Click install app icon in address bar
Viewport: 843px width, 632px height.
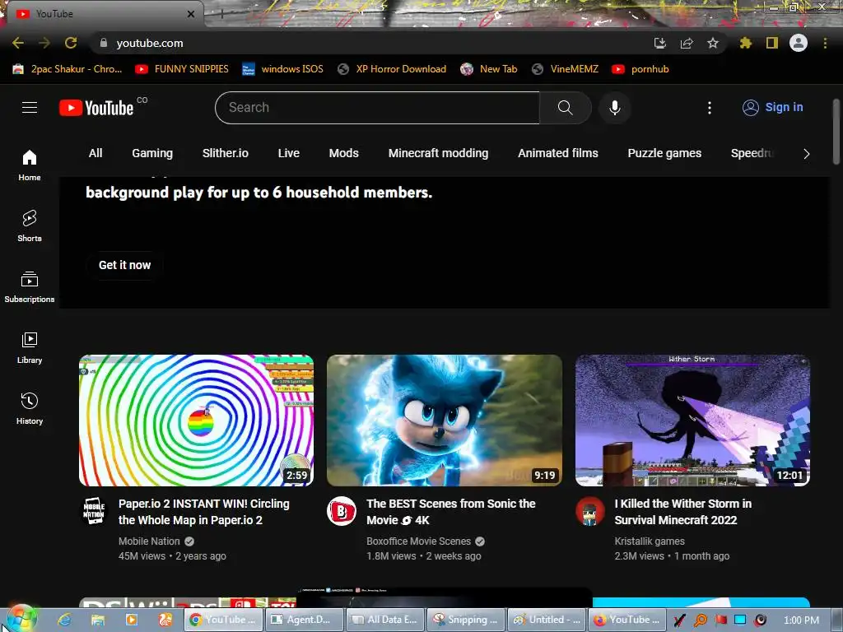coord(660,43)
